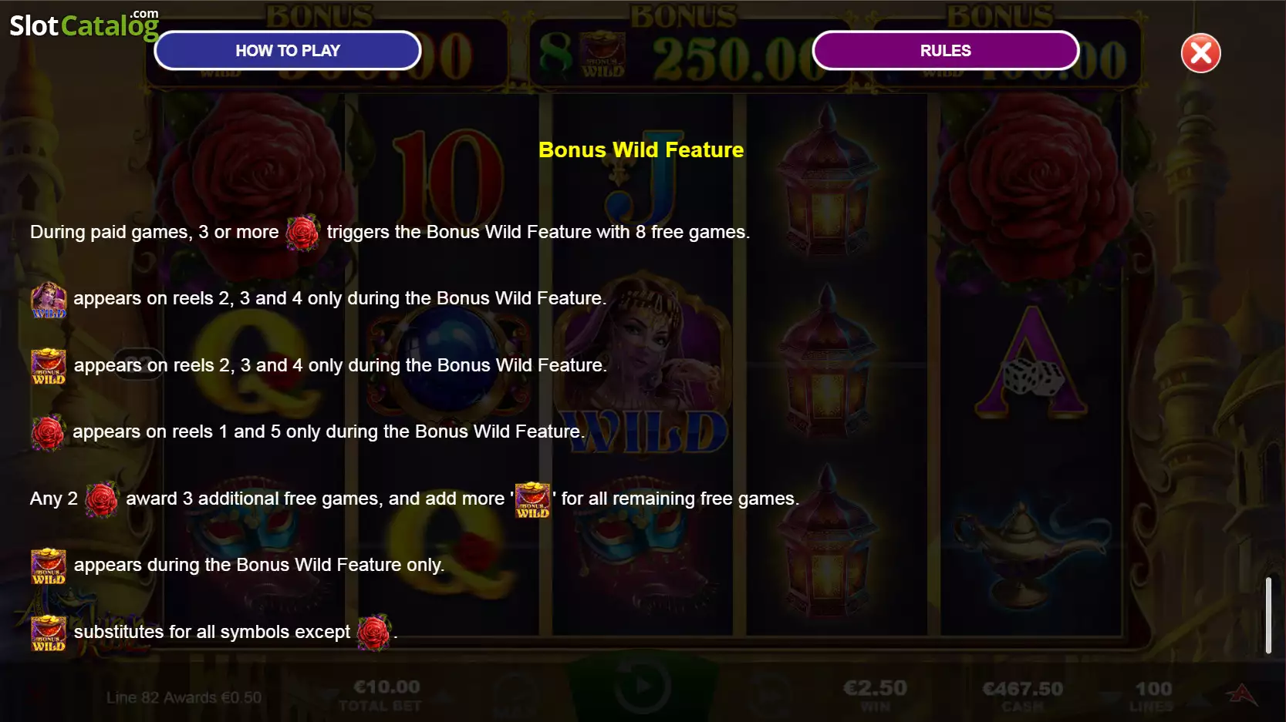Viewport: 1286px width, 722px height.
Task: Open the HOW TO PLAY tab
Action: (x=288, y=51)
